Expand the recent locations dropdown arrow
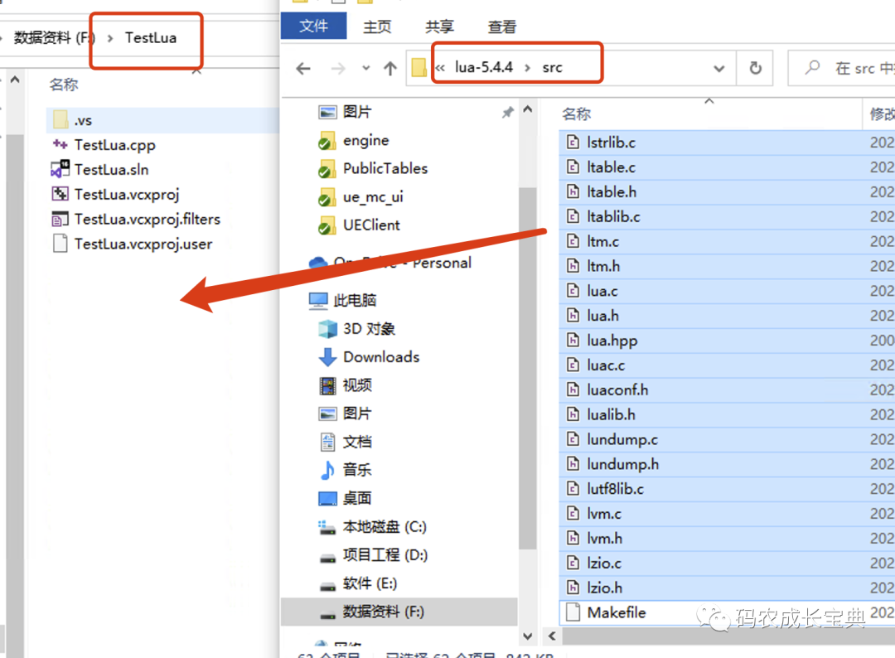The image size is (895, 658). pos(365,67)
